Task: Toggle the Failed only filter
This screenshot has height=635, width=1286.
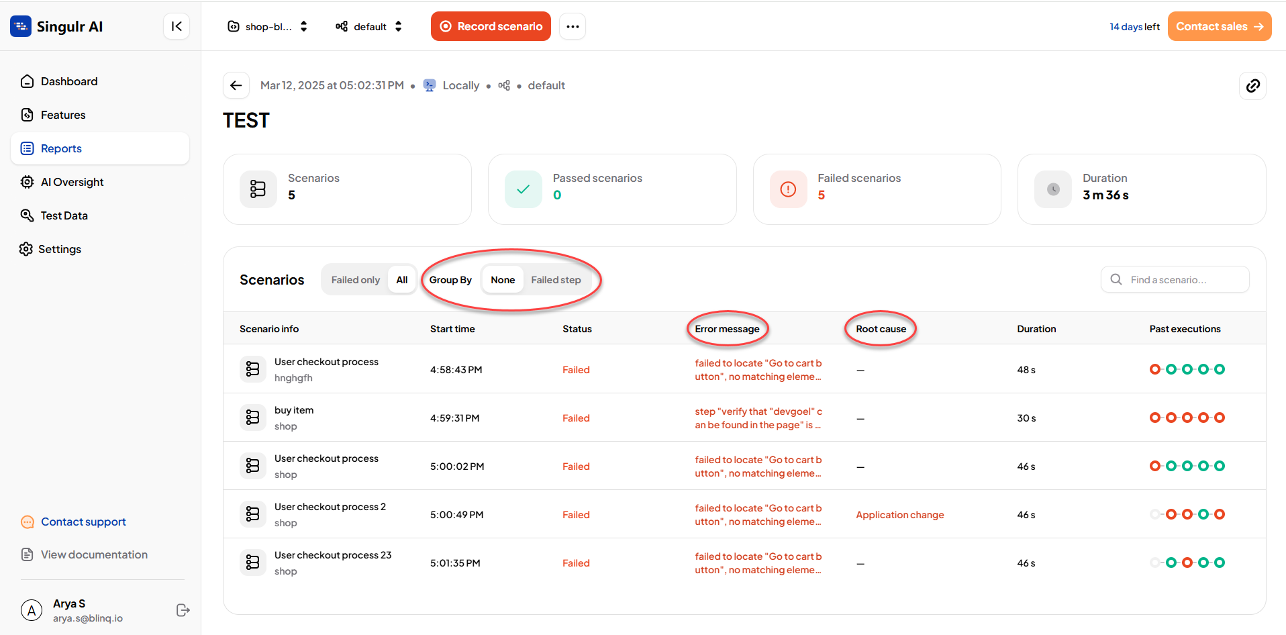Action: [356, 280]
